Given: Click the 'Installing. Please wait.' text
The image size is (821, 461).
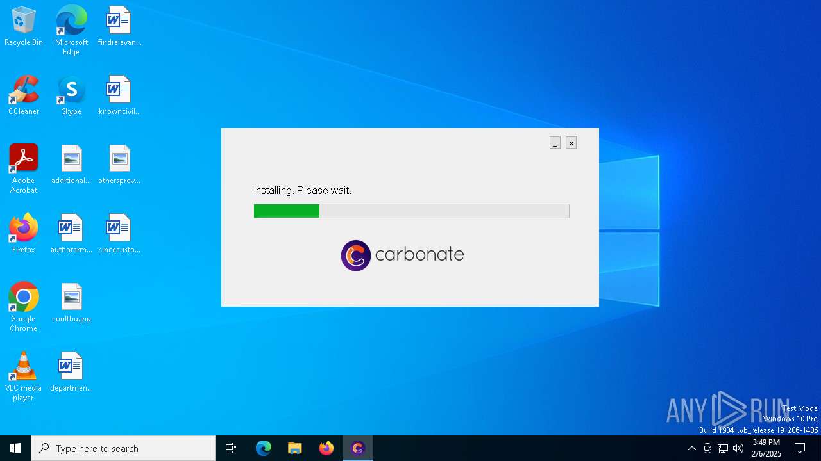Looking at the screenshot, I should (303, 191).
